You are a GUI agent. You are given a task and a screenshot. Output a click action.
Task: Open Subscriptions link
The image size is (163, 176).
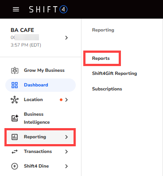coord(107,89)
